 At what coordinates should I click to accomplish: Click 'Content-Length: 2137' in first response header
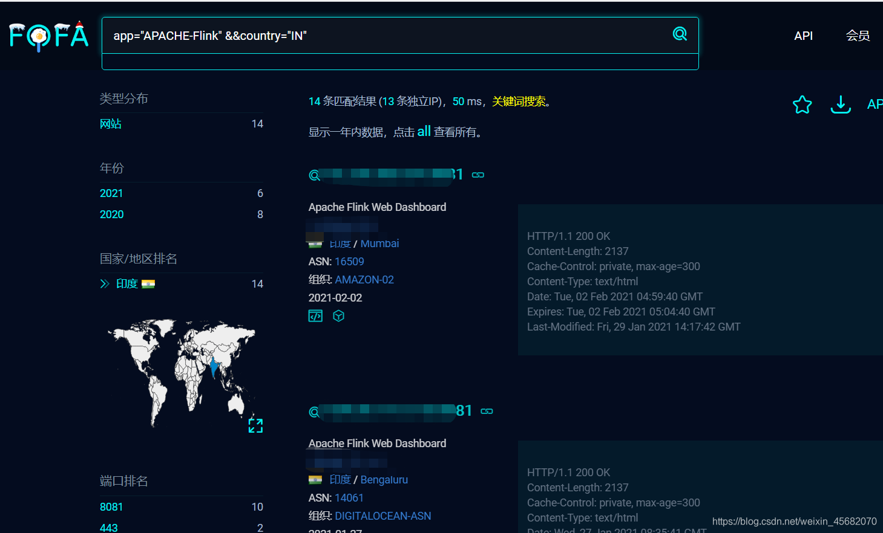tap(578, 251)
